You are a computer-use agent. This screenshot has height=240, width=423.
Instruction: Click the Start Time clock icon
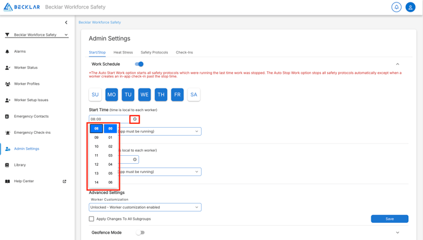pyautogui.click(x=135, y=119)
